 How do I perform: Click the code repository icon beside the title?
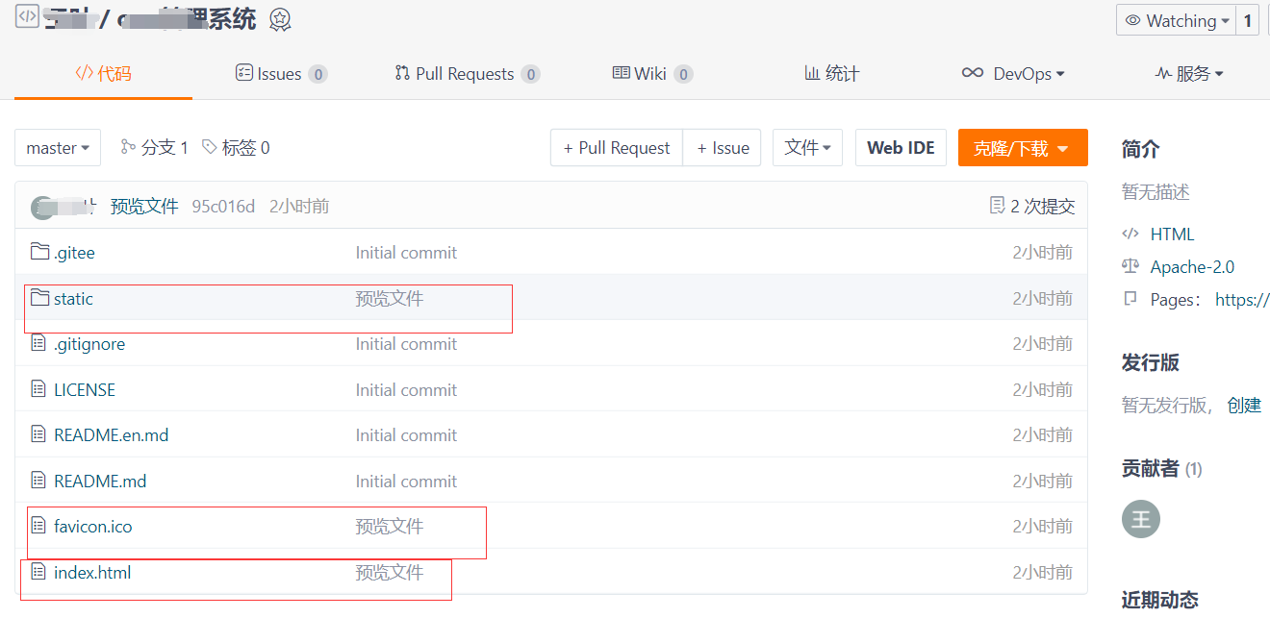pos(26,16)
